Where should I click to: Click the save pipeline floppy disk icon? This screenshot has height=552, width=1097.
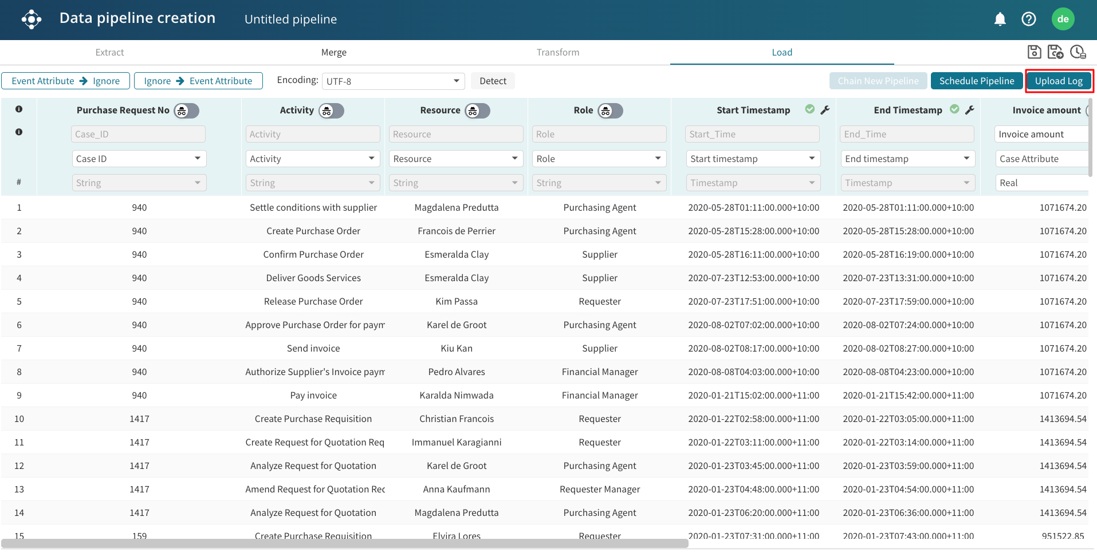point(1034,52)
